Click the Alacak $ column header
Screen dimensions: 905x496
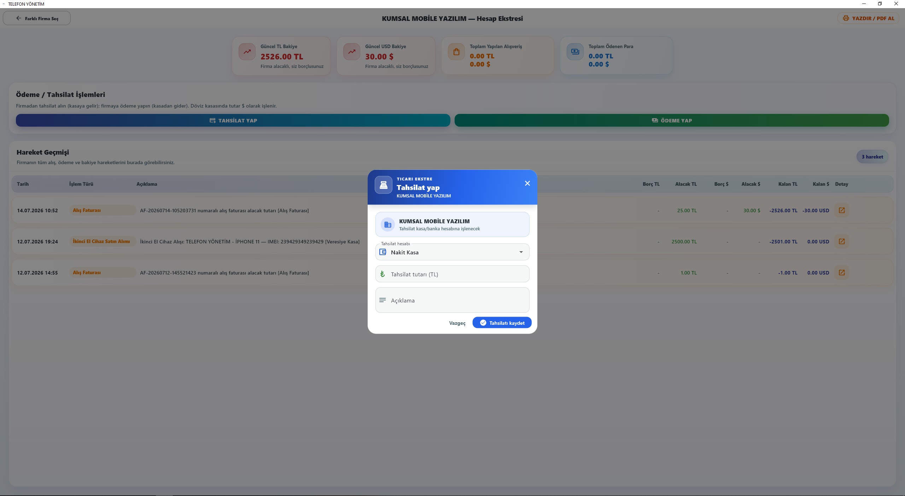751,184
